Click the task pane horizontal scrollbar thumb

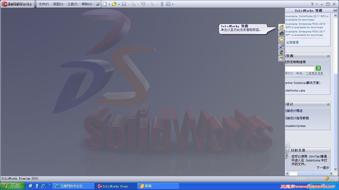(x=313, y=174)
